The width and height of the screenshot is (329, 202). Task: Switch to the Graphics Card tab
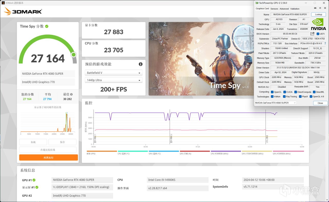click(x=262, y=8)
